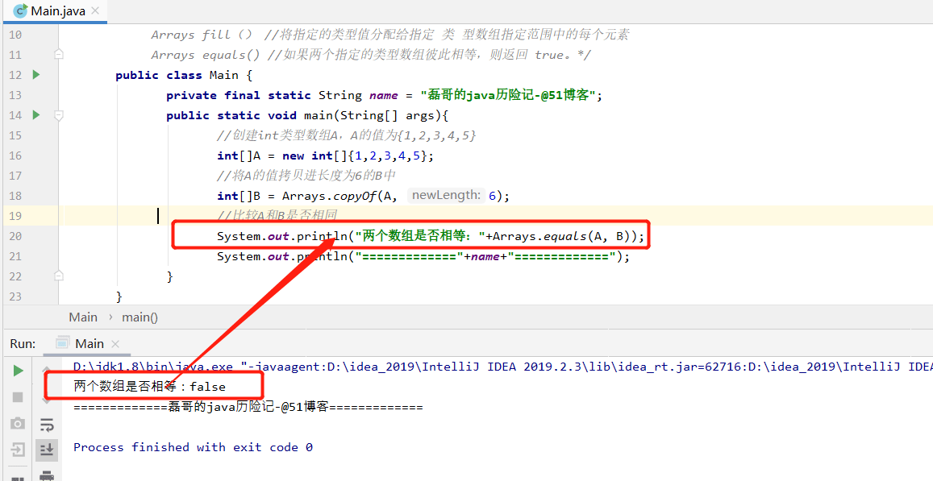933x481 pixels.
Task: Collapse the main method fold at line 14
Action: (x=58, y=115)
